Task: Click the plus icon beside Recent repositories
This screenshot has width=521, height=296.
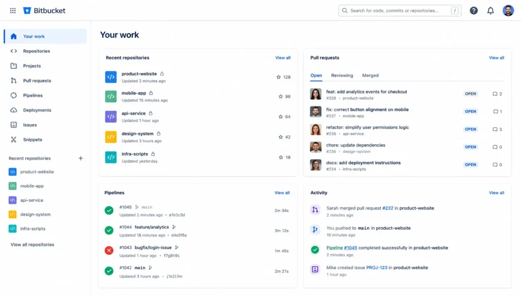Action: pyautogui.click(x=80, y=158)
